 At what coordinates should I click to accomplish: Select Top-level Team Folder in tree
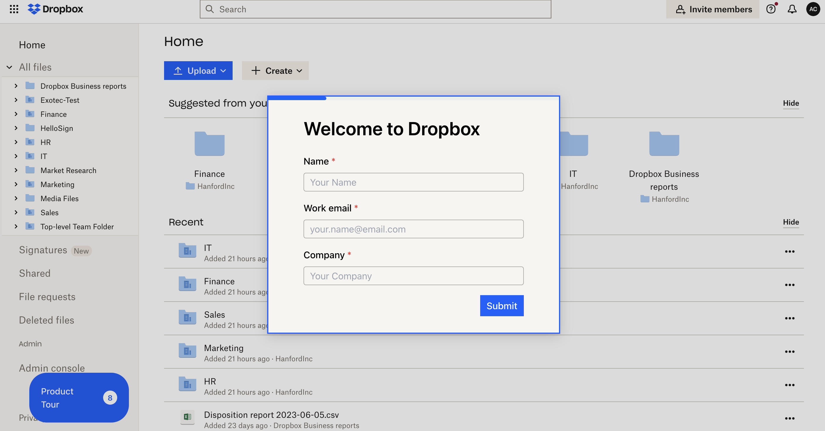click(x=77, y=227)
